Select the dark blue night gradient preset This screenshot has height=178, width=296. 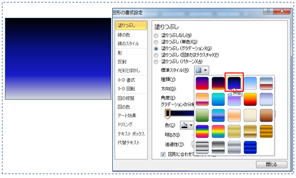pos(234,83)
